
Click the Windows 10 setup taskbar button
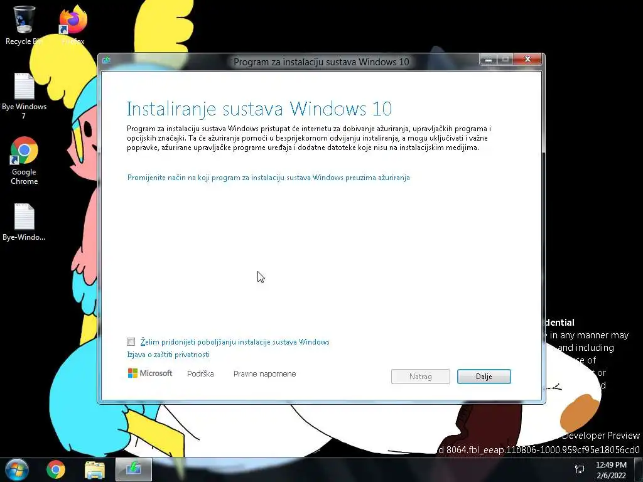(x=134, y=469)
